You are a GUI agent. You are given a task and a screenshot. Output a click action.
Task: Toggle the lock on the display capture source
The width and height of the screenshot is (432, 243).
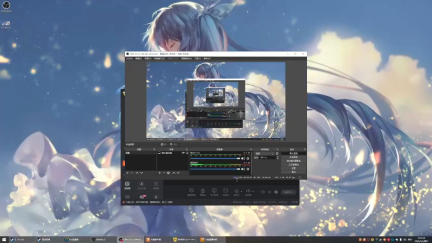point(187,153)
